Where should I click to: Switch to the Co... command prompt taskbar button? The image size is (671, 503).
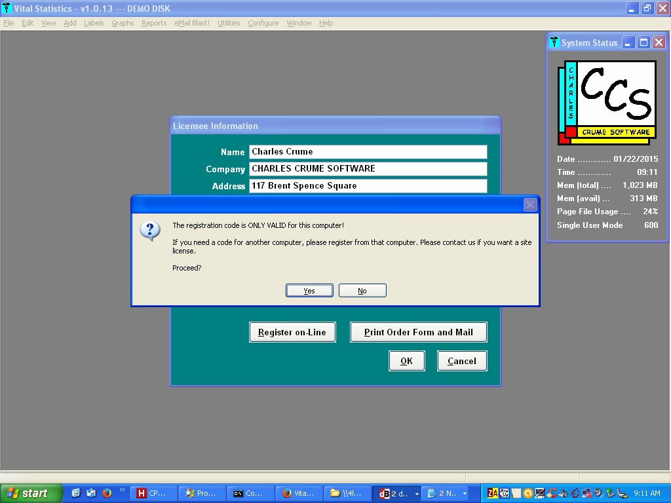[x=251, y=493]
